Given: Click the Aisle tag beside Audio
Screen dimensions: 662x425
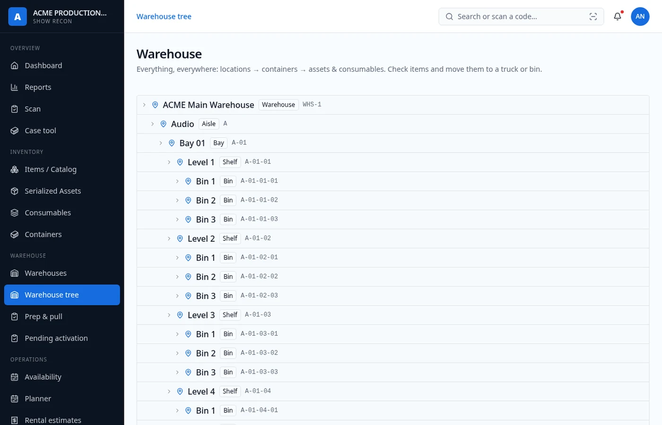Looking at the screenshot, I should click(x=209, y=124).
